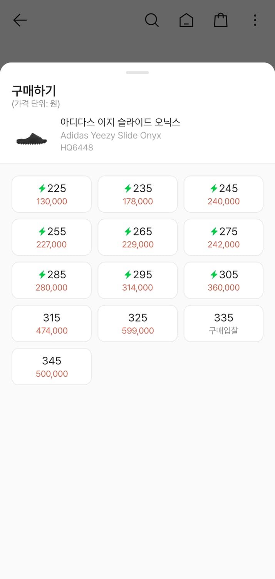
Task: Select size 225 priced 130,000
Action: click(52, 194)
